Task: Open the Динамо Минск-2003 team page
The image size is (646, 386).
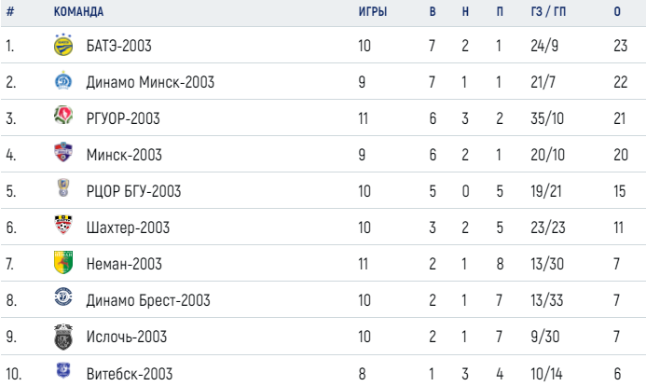Action: pos(150,82)
